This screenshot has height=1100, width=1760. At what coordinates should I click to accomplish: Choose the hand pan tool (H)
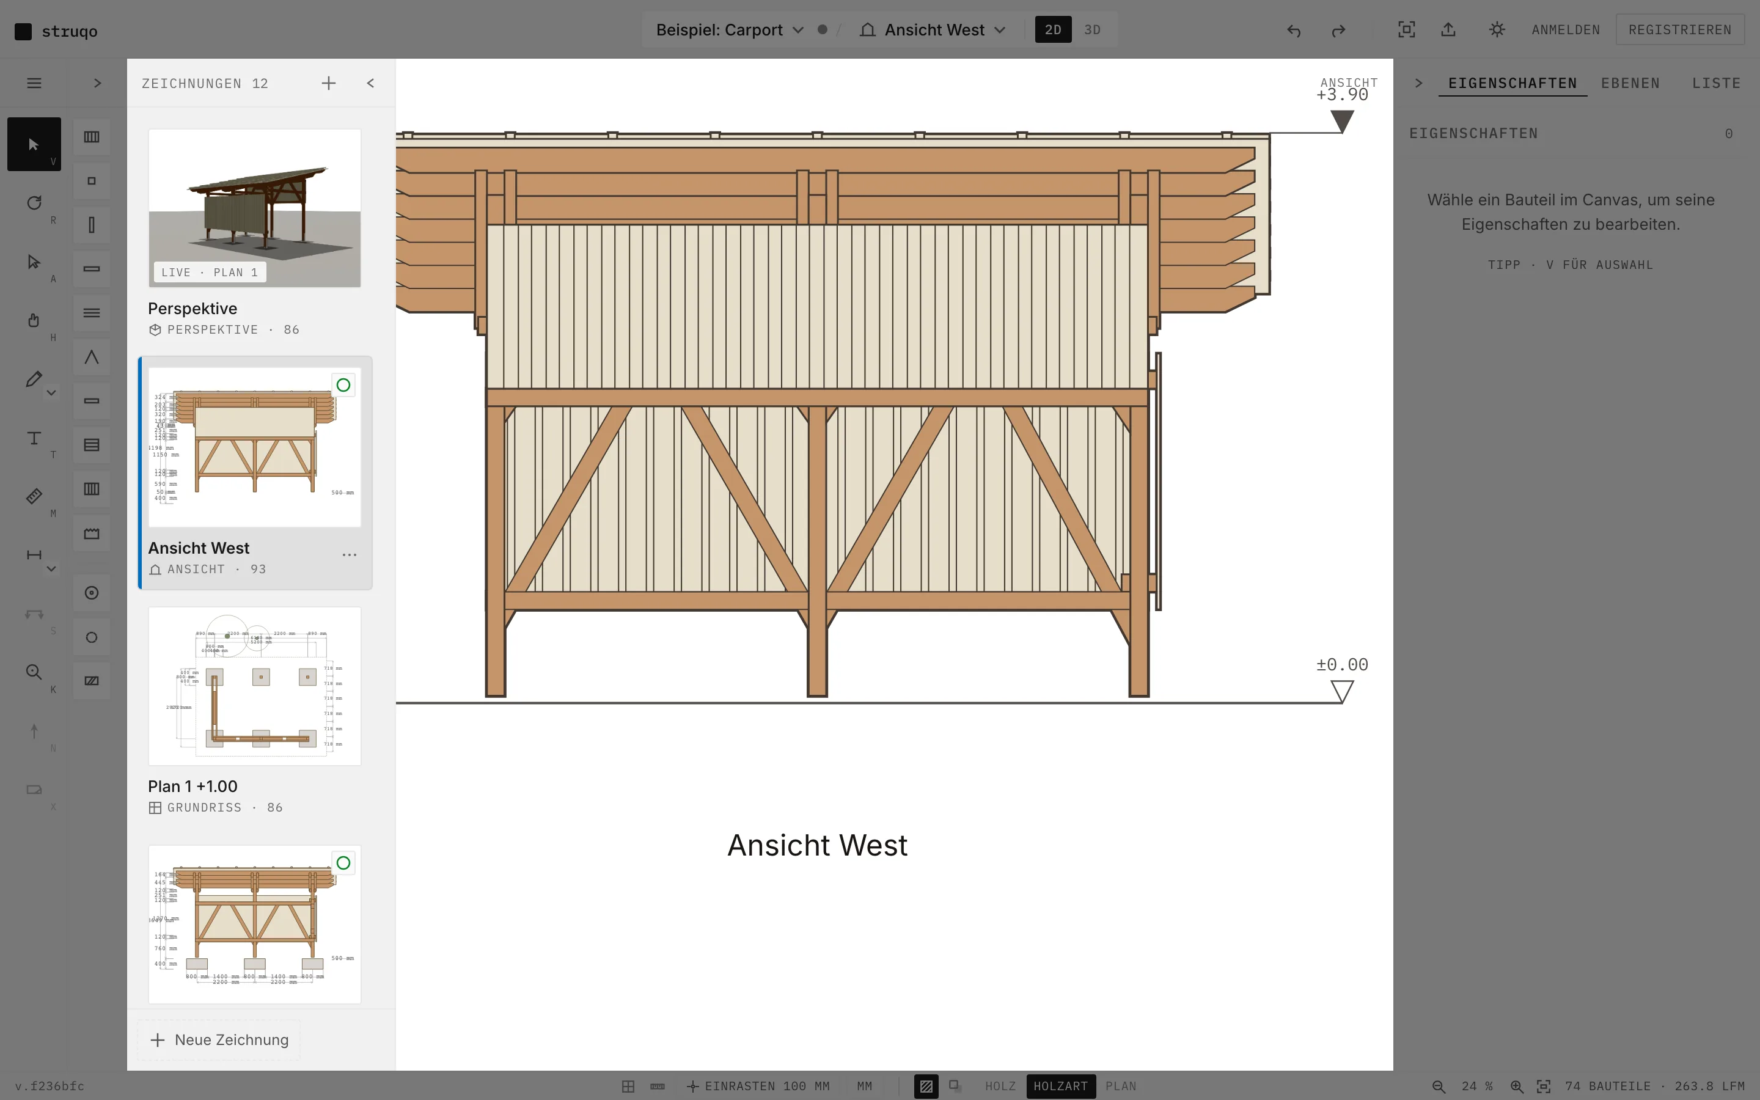(34, 320)
